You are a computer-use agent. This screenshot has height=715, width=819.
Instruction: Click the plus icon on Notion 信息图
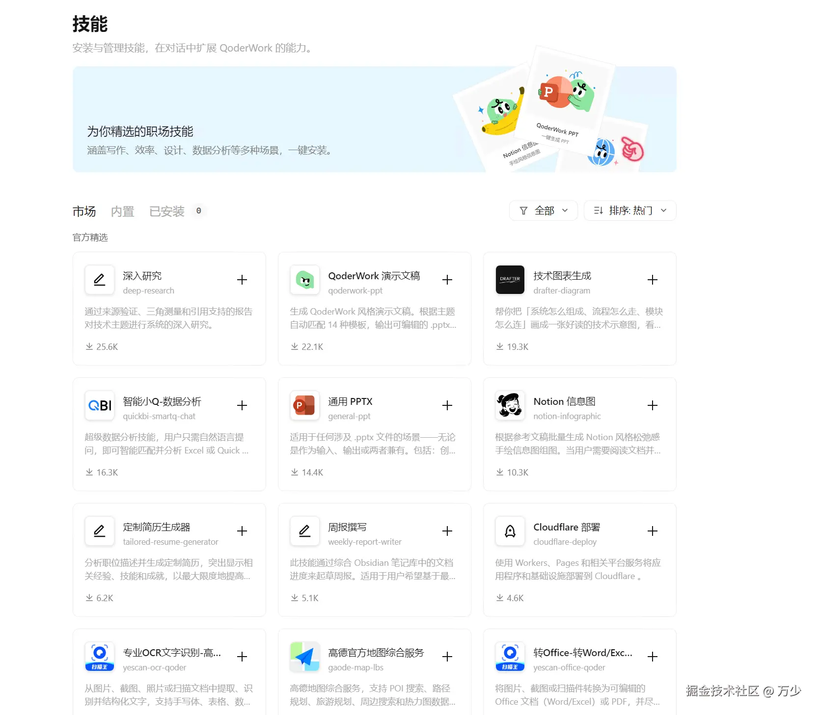click(x=653, y=405)
